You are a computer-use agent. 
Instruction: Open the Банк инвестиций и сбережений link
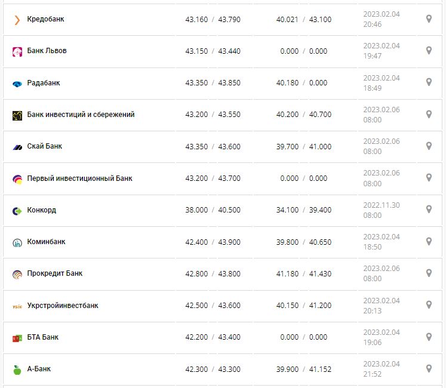(x=81, y=115)
